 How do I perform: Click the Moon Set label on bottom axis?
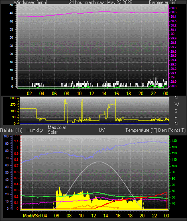(32, 216)
